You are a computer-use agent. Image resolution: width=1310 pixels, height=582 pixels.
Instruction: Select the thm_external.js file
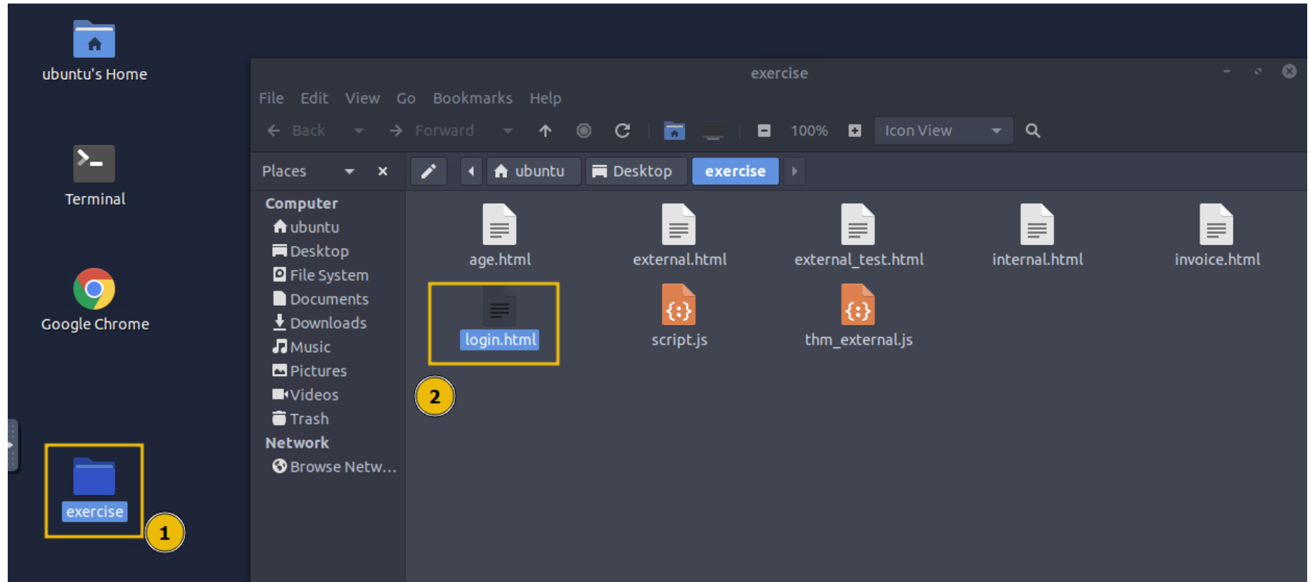coord(859,317)
